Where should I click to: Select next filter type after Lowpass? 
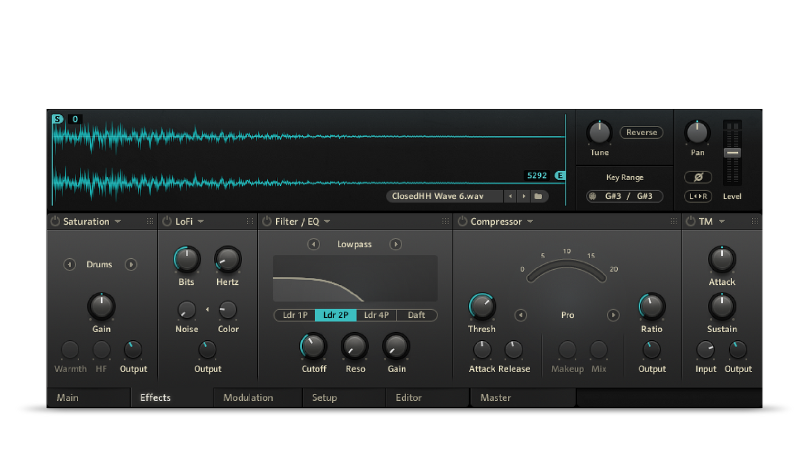pos(395,244)
